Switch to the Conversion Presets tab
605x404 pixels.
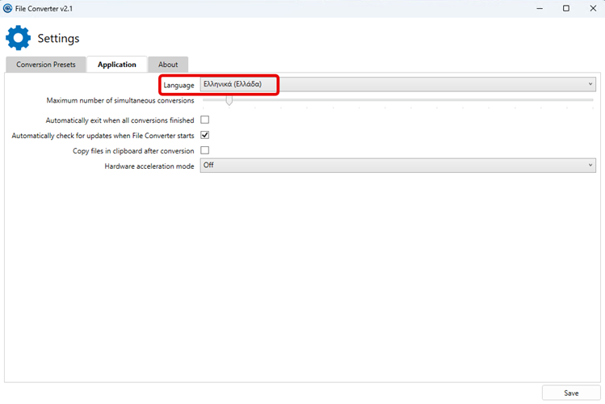46,65
